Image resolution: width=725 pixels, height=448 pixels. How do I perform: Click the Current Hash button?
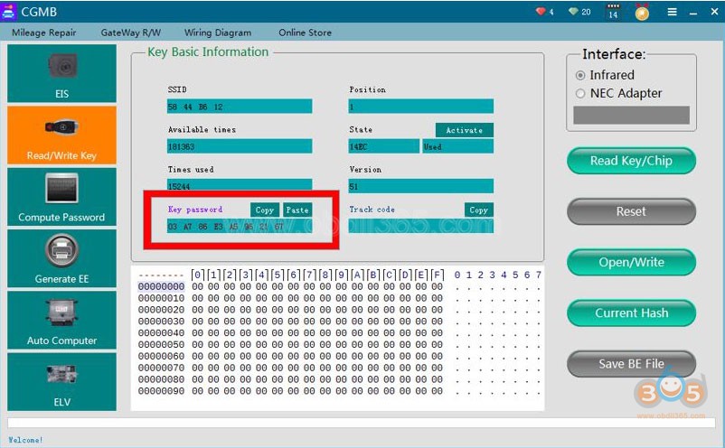[631, 313]
